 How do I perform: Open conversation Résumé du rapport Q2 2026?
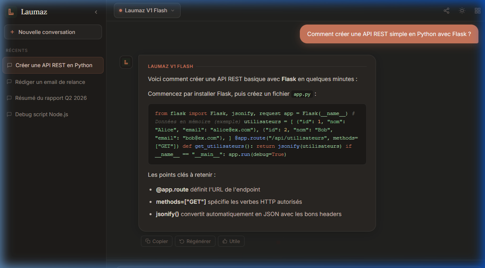(x=53, y=98)
